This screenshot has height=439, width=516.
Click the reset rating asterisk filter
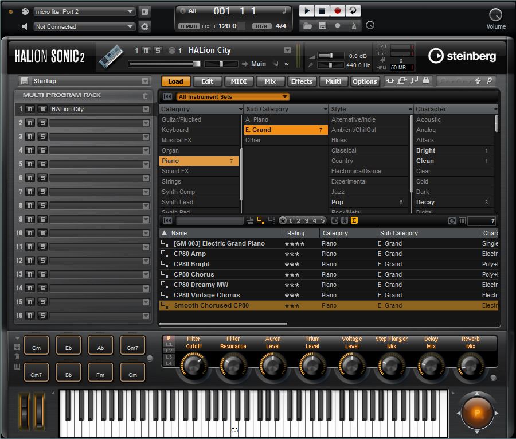point(283,220)
